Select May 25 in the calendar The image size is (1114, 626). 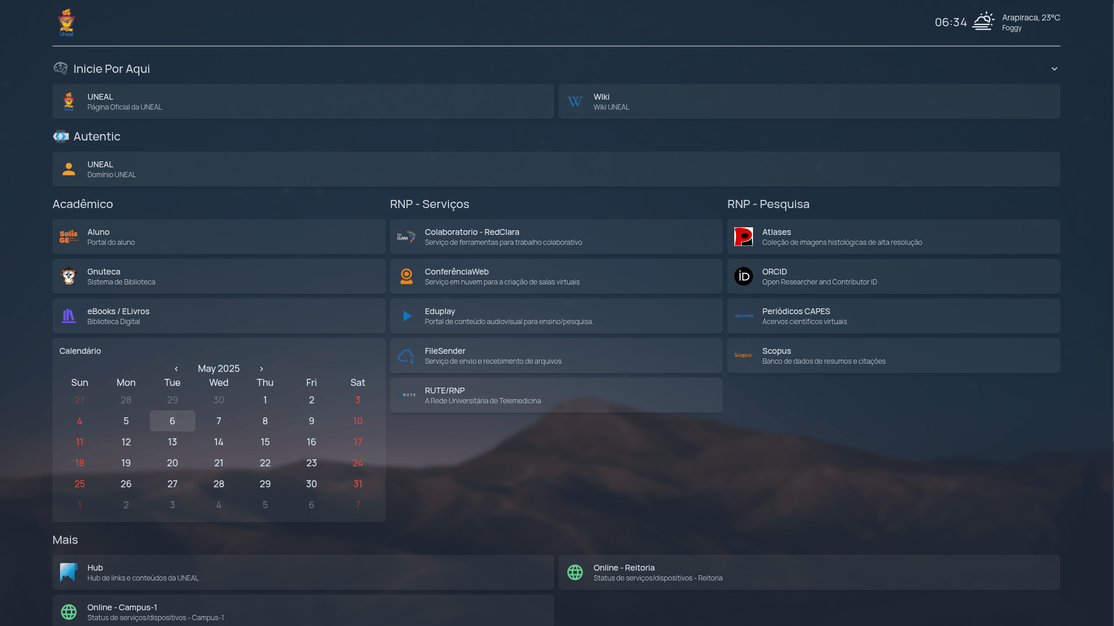80,484
